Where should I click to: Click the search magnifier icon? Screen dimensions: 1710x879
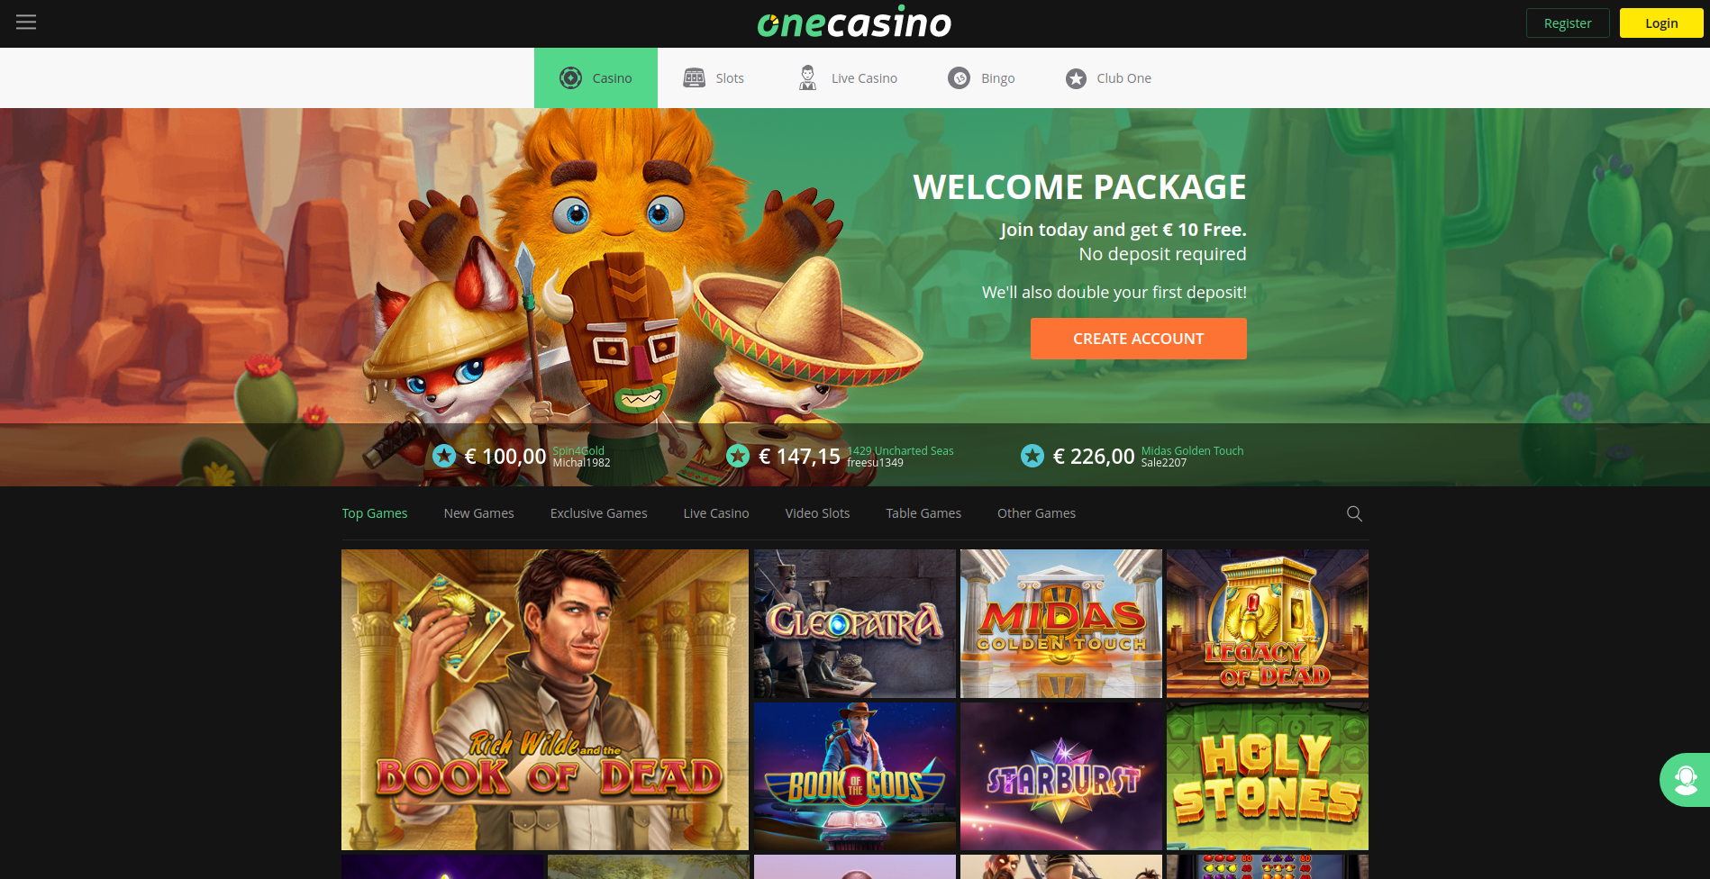coord(1354,513)
